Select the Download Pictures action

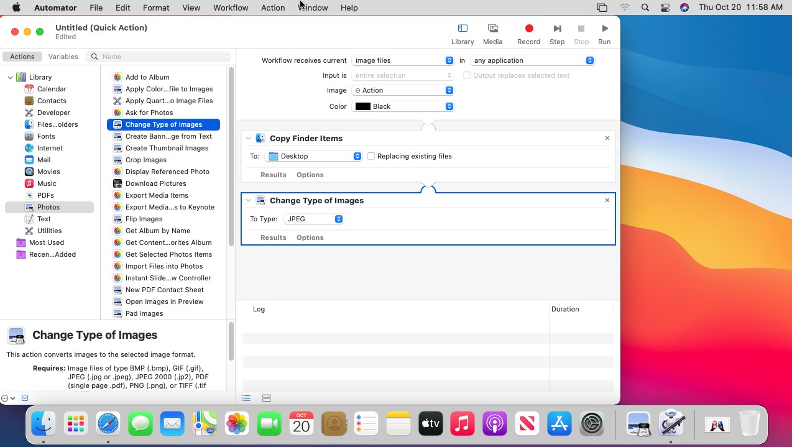155,183
